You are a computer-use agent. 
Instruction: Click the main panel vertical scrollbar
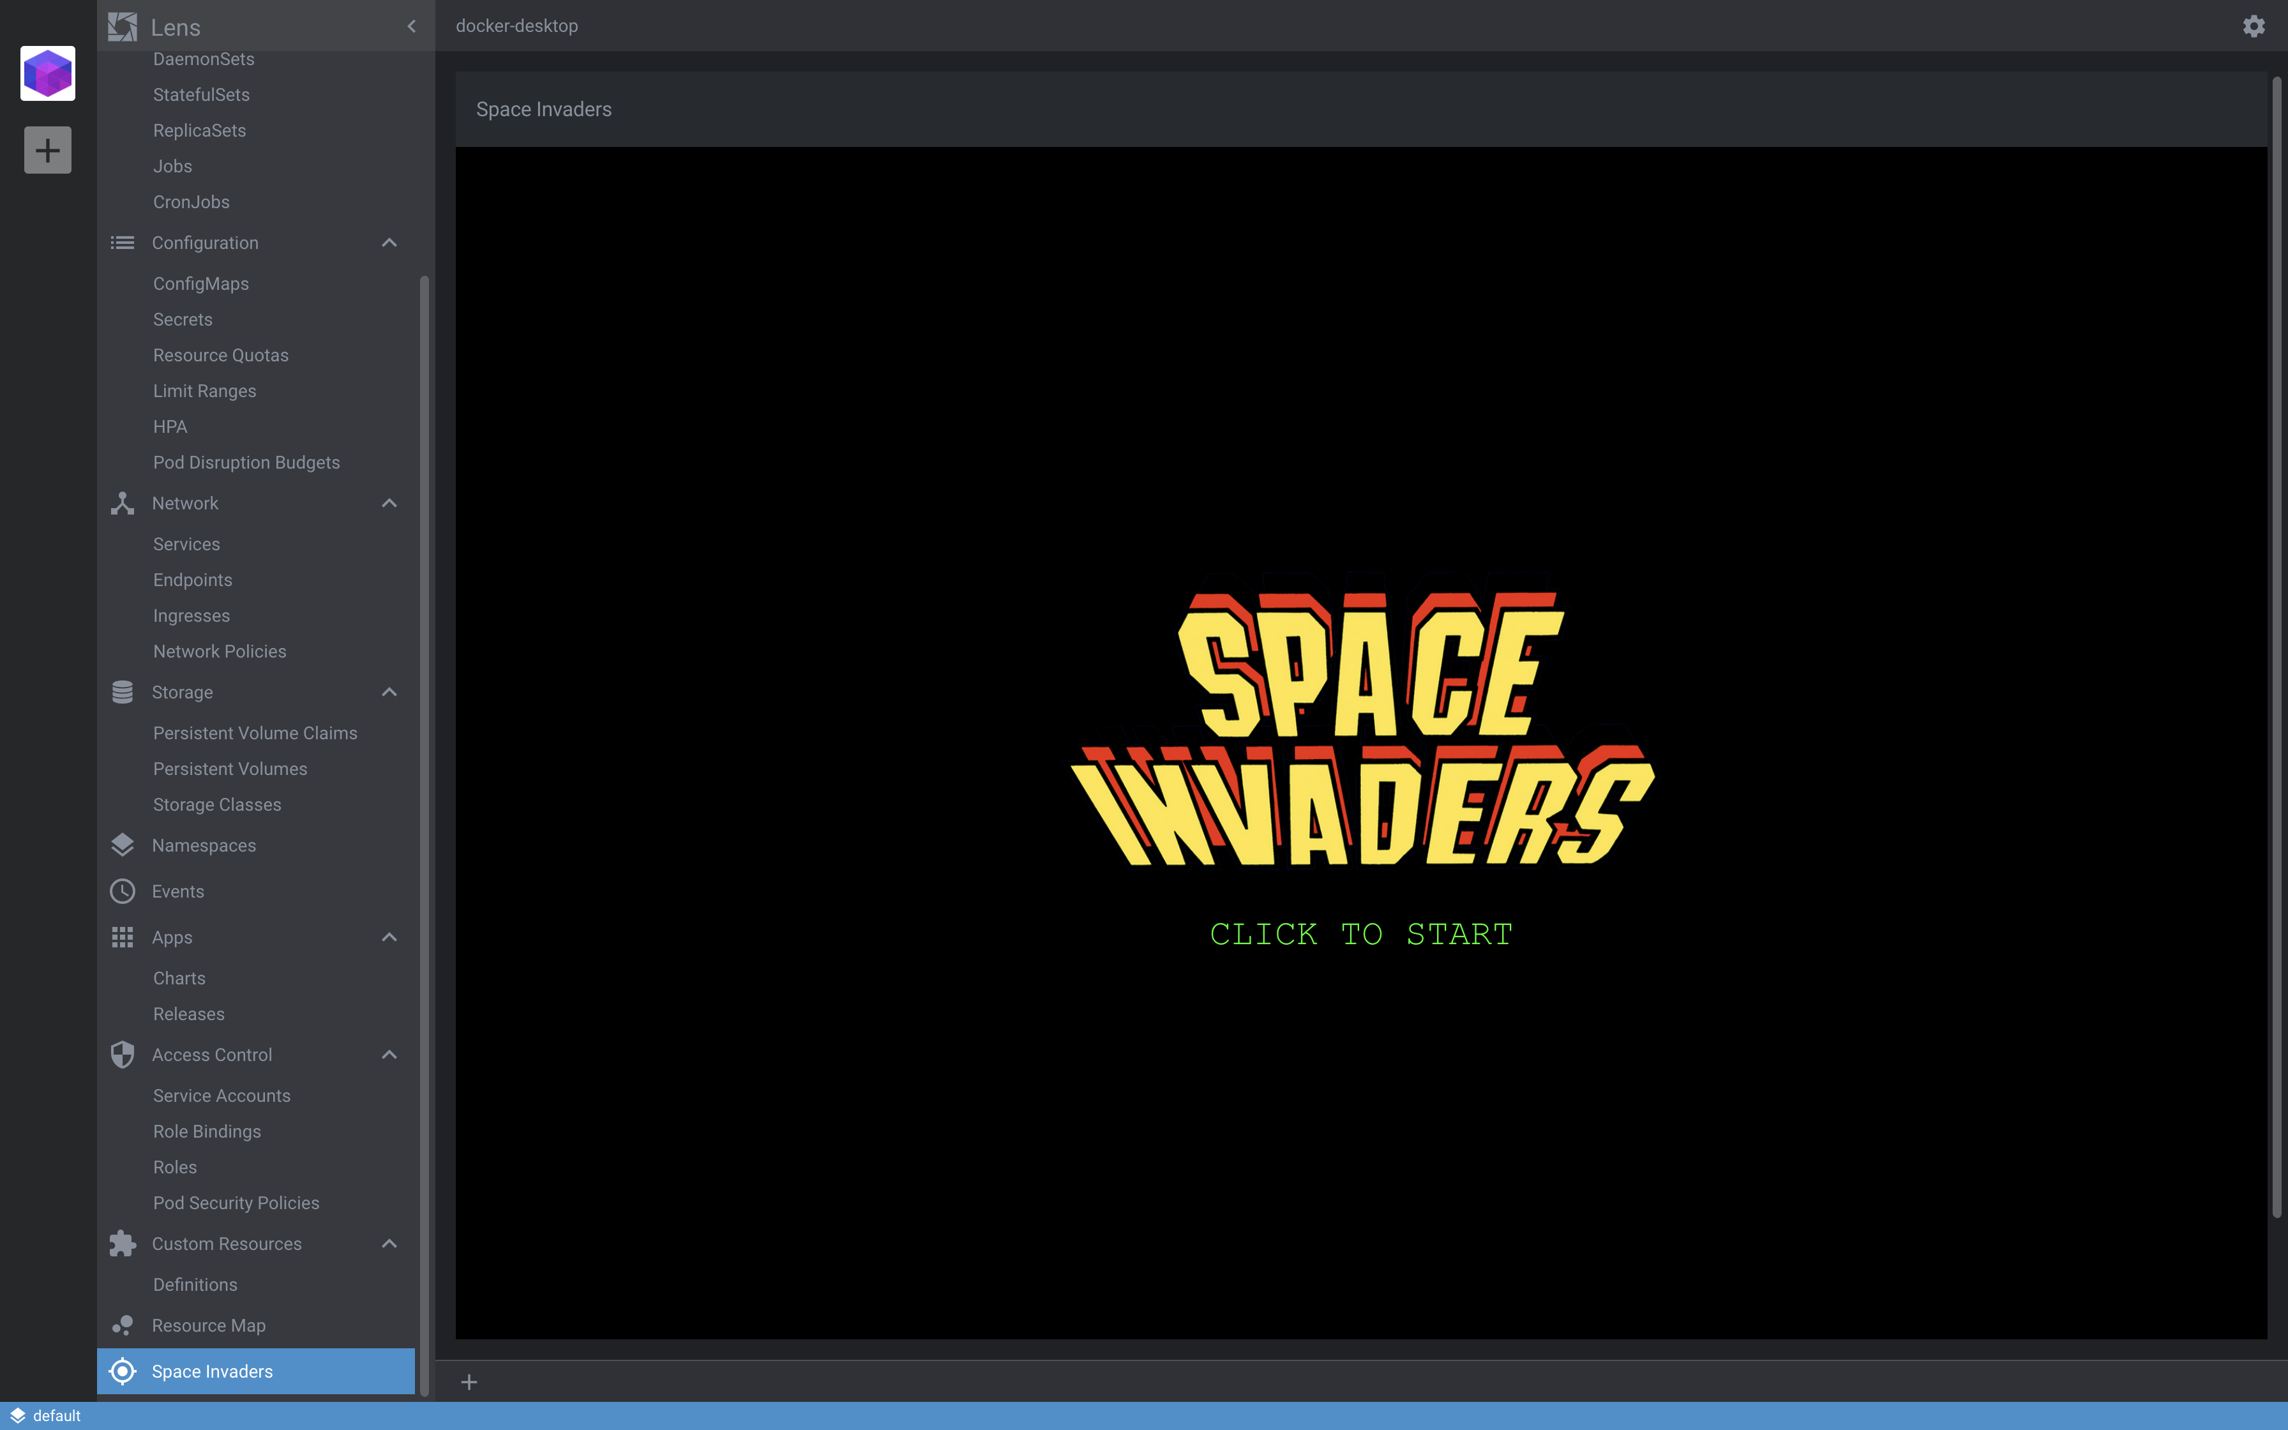click(2277, 648)
